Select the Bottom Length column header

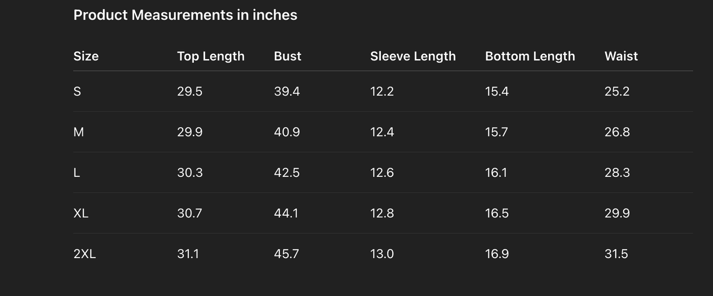529,56
